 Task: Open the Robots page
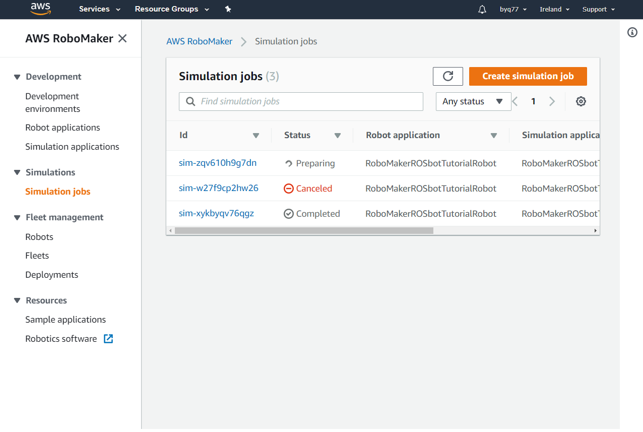click(39, 237)
